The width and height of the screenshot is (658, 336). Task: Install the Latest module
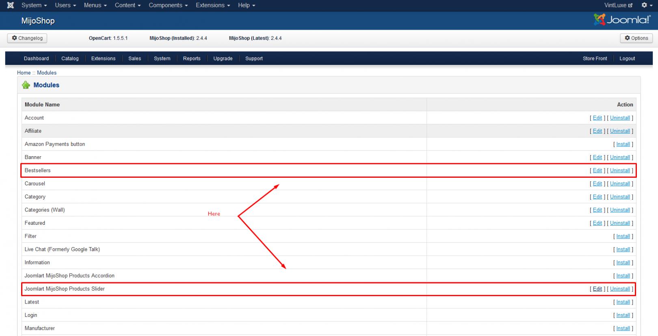tap(623, 302)
